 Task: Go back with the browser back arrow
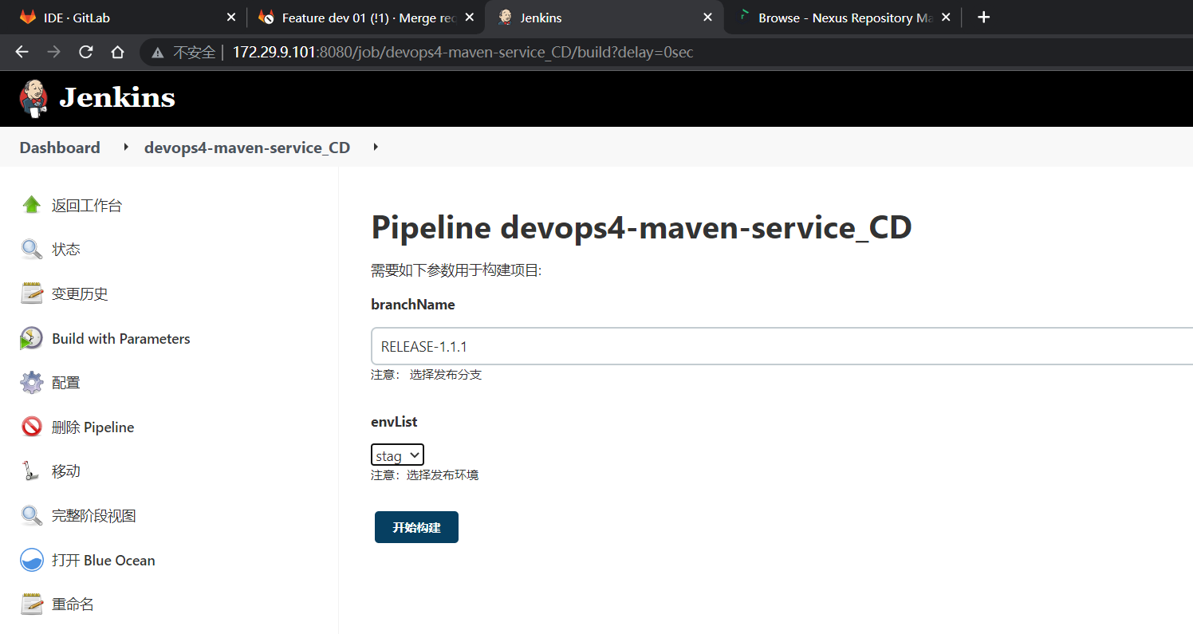coord(22,52)
